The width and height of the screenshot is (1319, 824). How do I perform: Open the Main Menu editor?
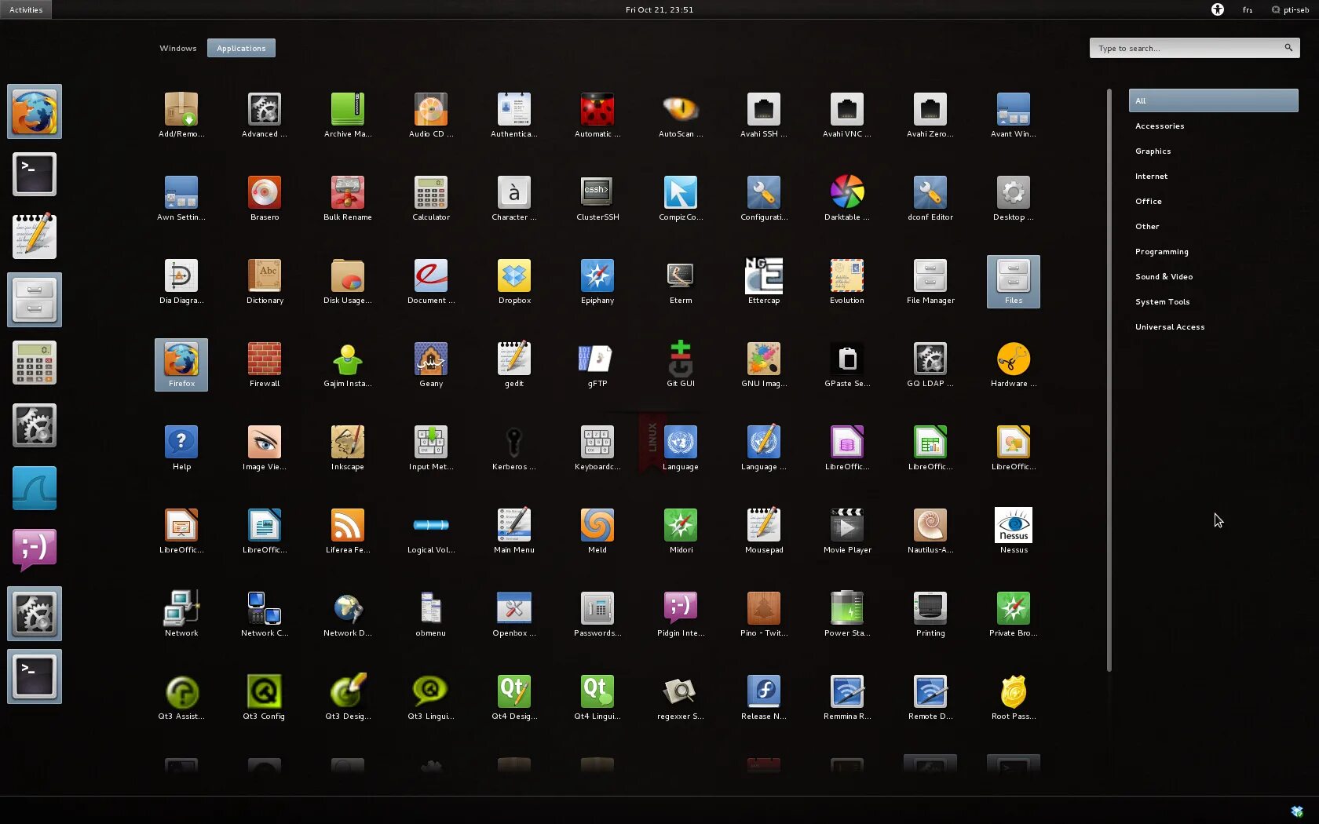coord(514,531)
